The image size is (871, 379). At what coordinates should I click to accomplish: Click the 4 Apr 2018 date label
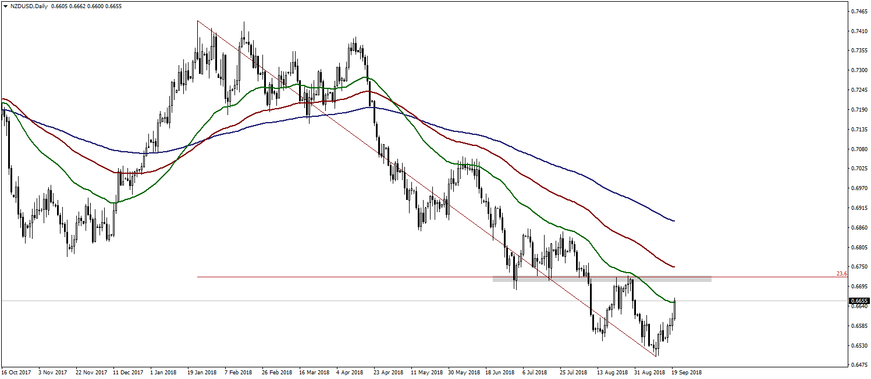tap(350, 373)
